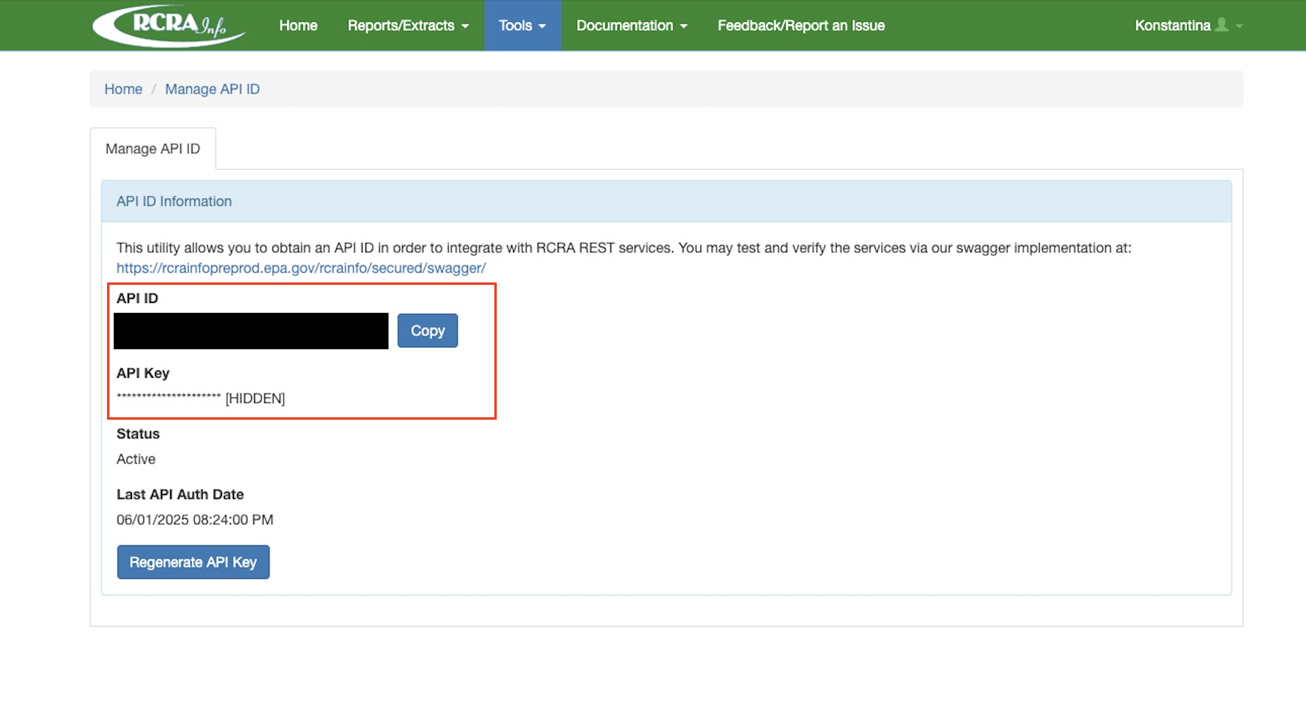Click the user profile icon

pyautogui.click(x=1221, y=25)
